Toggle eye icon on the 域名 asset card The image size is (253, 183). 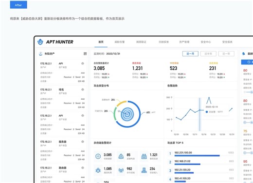[83, 90]
